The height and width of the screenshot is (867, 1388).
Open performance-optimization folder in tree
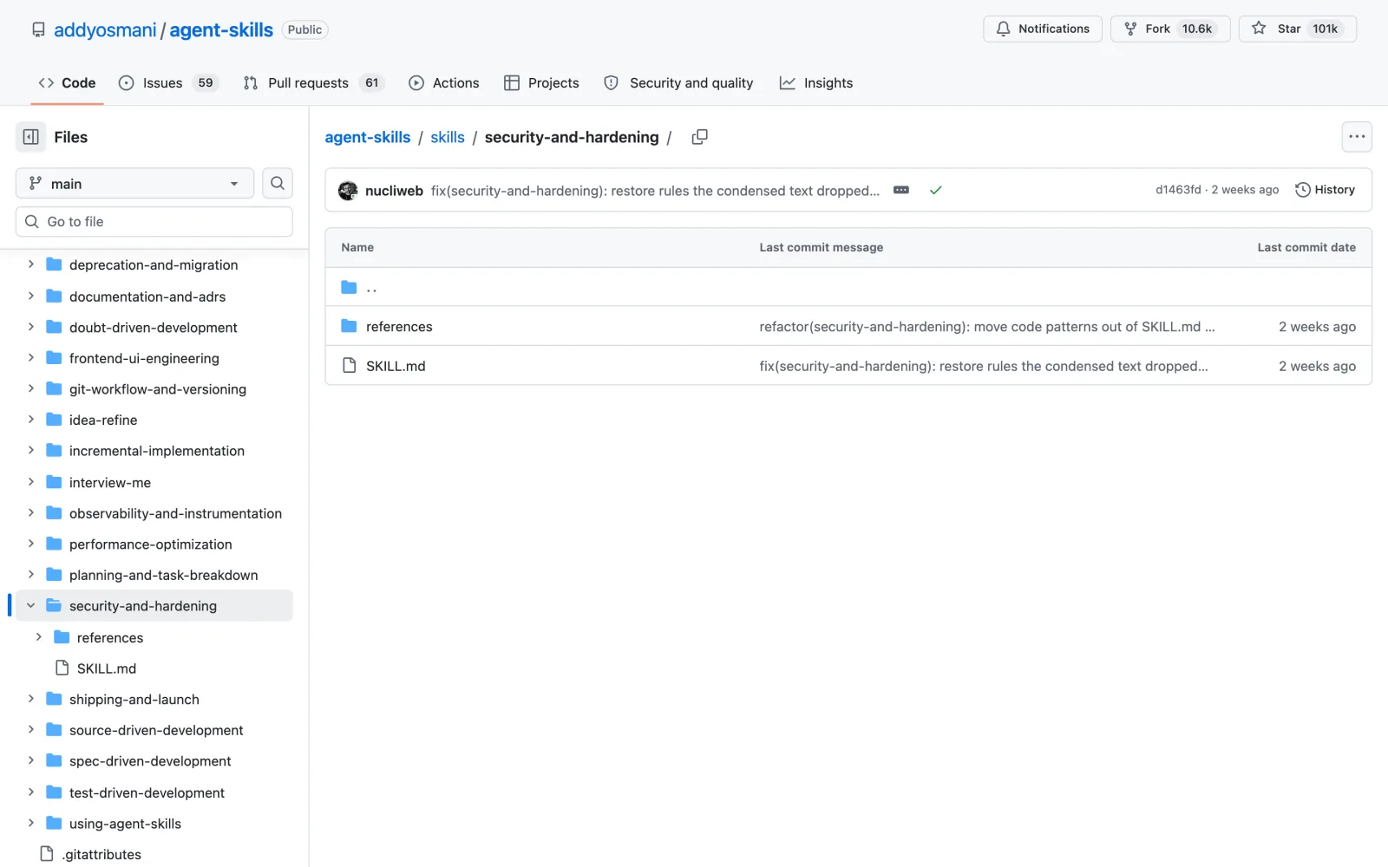(151, 544)
